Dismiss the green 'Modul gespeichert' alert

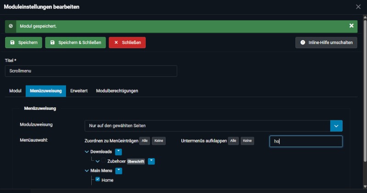click(351, 26)
